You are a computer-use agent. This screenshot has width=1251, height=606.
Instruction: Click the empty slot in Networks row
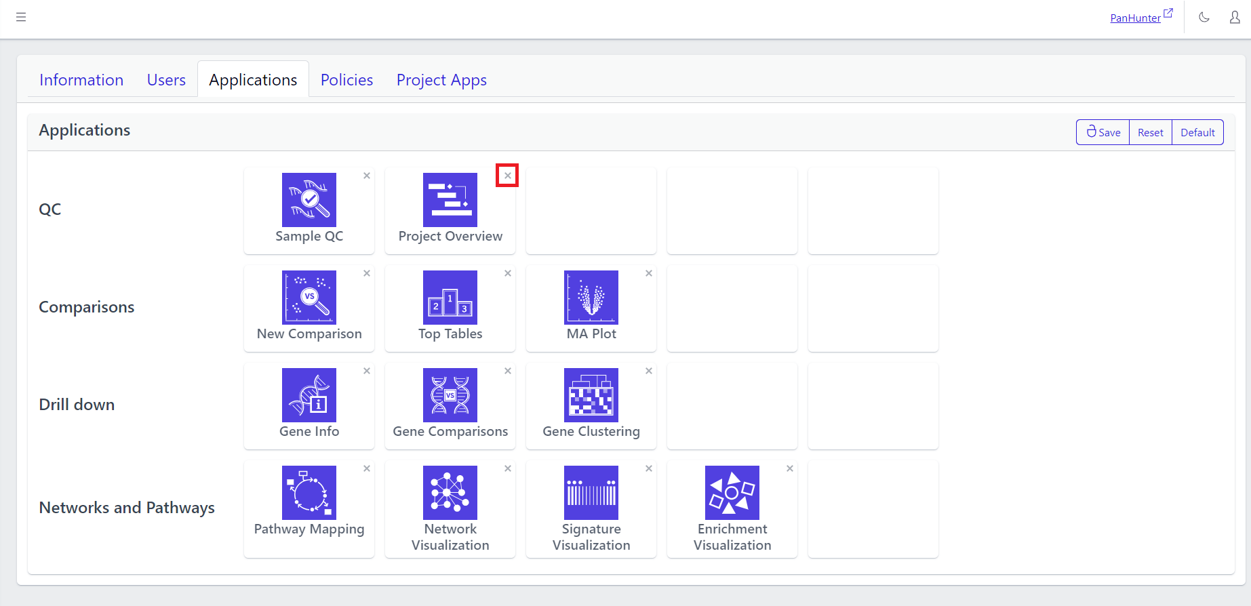[x=873, y=509]
